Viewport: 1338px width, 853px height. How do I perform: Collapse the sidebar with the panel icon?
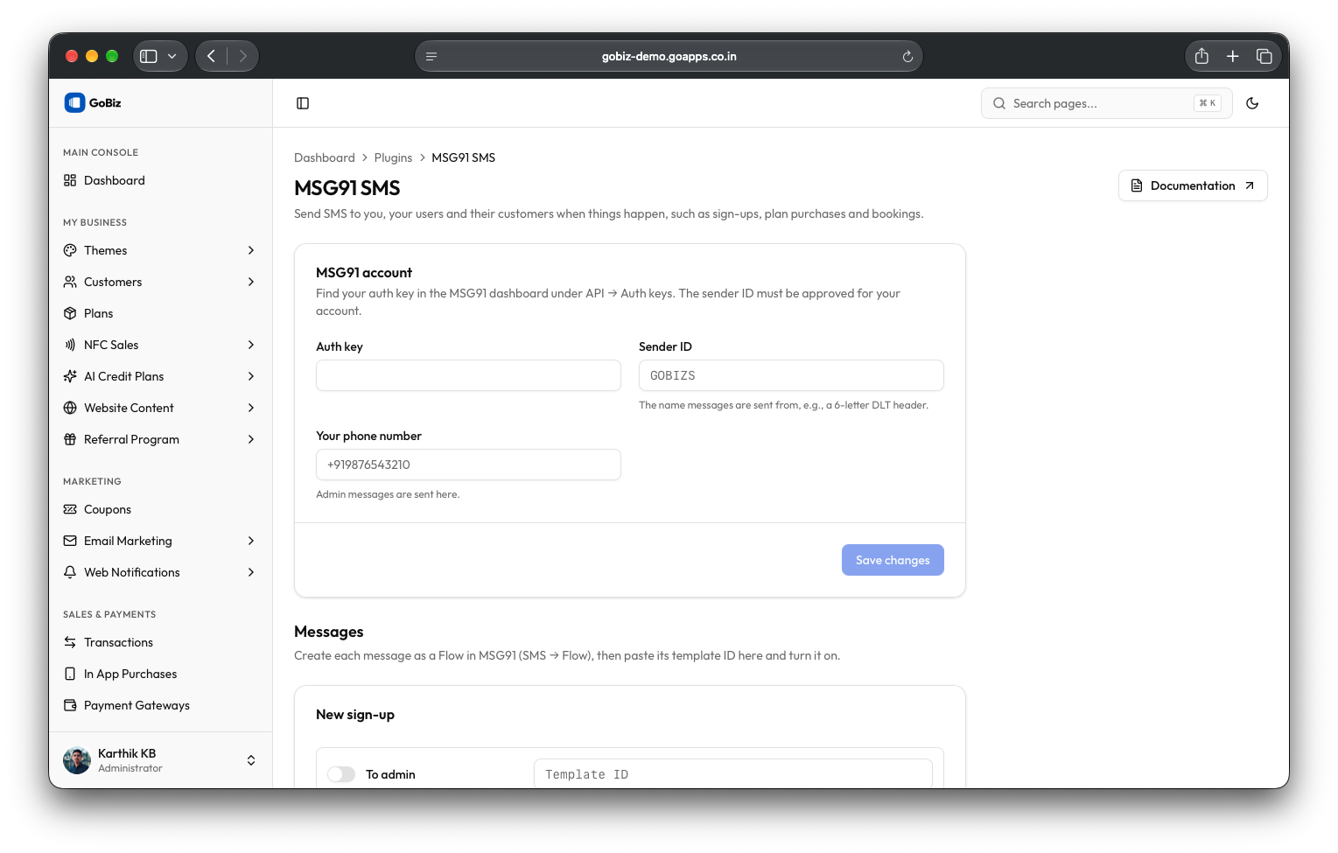pyautogui.click(x=303, y=103)
